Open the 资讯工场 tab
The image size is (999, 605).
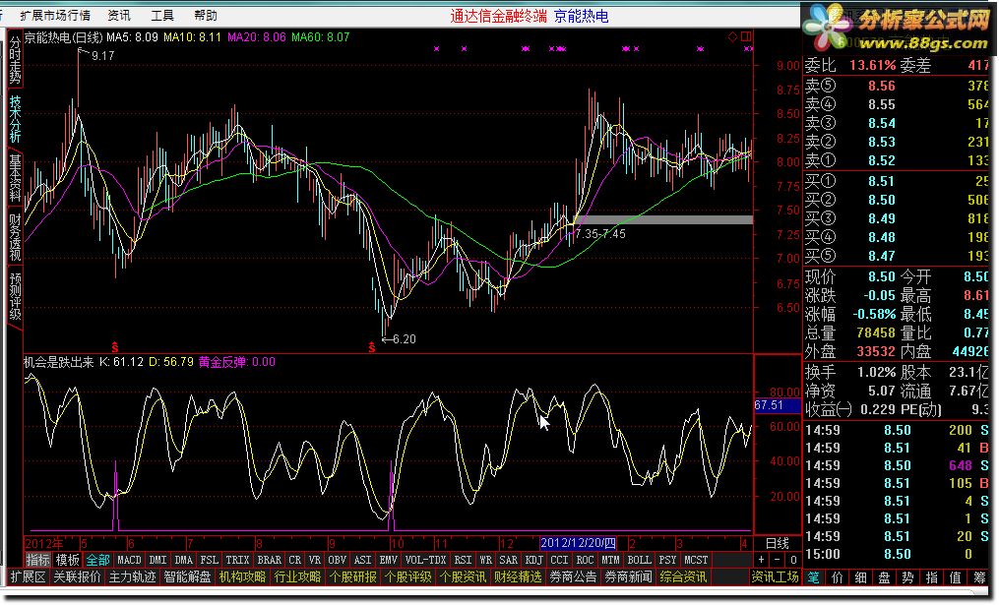point(775,577)
